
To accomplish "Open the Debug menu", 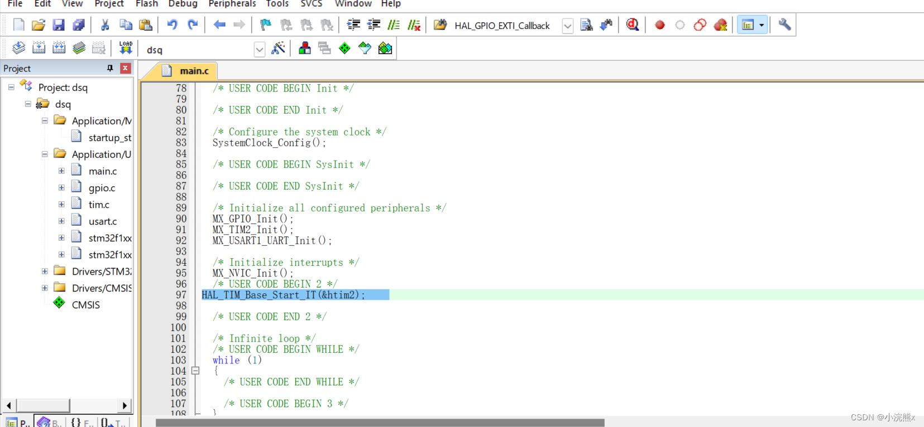I will tap(183, 4).
